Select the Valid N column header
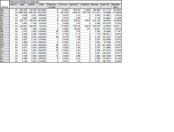The height and width of the screenshot is (132, 174). point(13,6)
